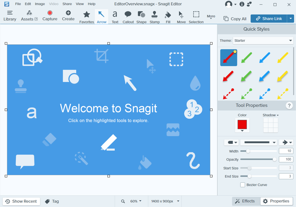Open the Image menu
The width and height of the screenshot is (296, 207).
(40, 4)
